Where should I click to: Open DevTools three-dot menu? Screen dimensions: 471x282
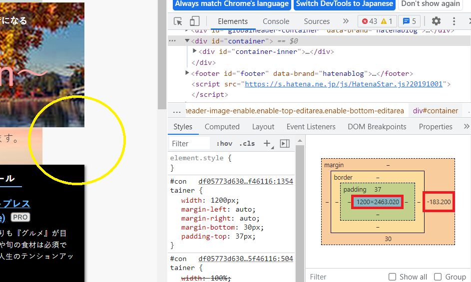pyautogui.click(x=454, y=21)
